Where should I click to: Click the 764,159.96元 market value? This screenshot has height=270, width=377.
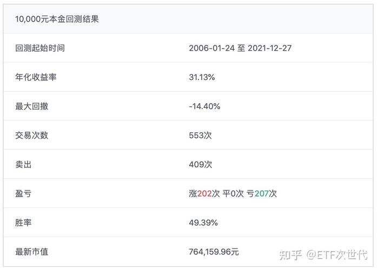[214, 252]
